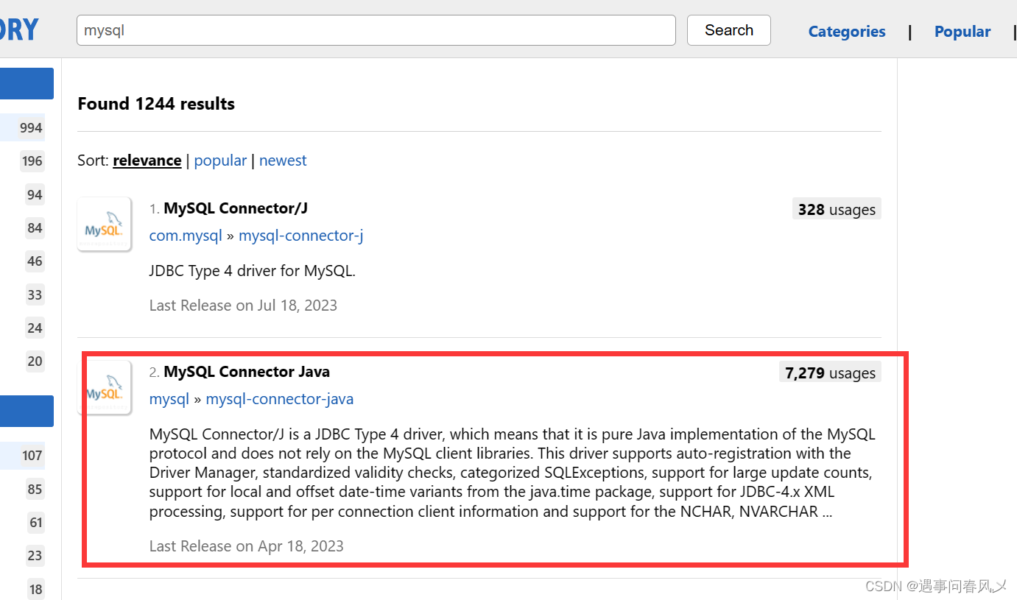The width and height of the screenshot is (1017, 600).
Task: Focus the search field containing mysql
Action: [x=376, y=30]
